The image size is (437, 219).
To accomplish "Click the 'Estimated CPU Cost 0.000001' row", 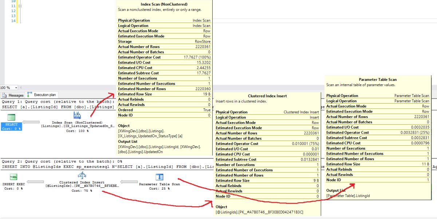I will coord(267,154).
